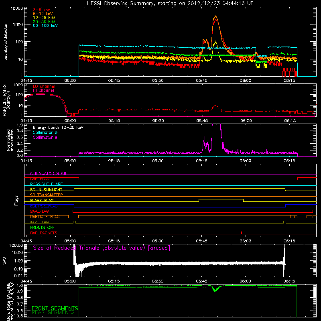Select the 3-6 keV legend label
The height and width of the screenshot is (321, 321).
tap(41, 10)
